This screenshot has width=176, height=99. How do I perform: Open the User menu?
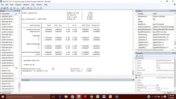[33, 5]
